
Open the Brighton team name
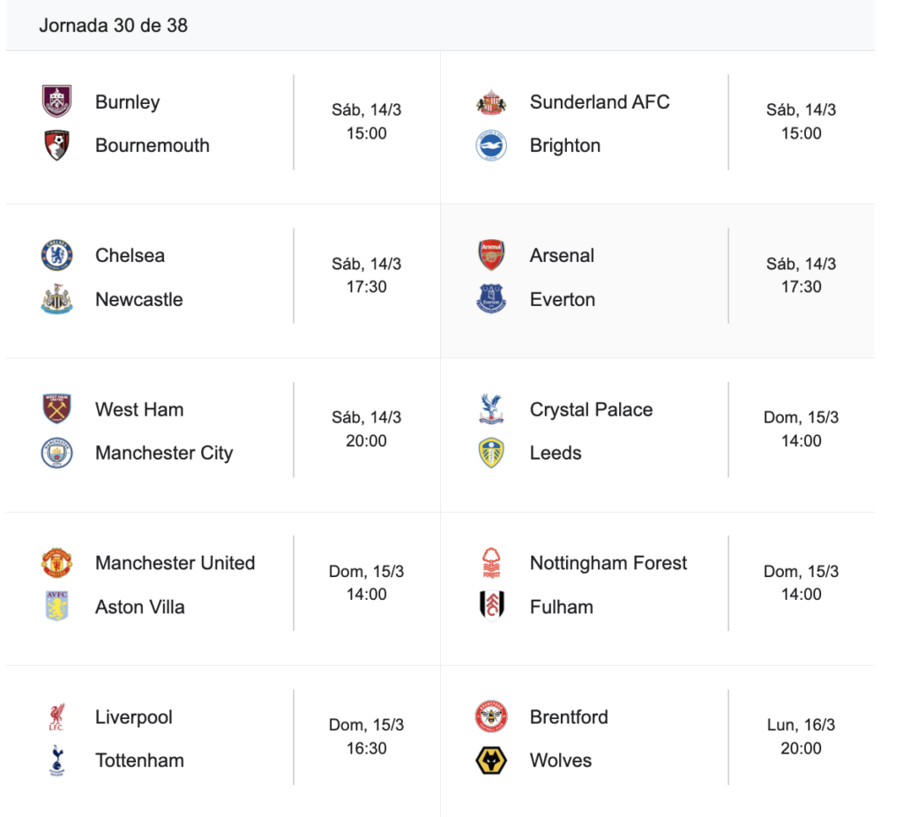(564, 146)
